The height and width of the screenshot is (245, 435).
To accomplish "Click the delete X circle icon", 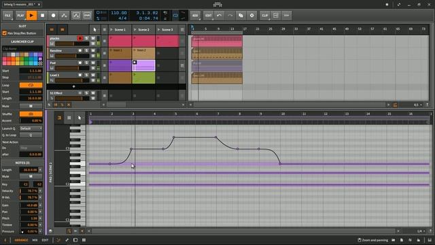I will pyautogui.click(x=251, y=16).
